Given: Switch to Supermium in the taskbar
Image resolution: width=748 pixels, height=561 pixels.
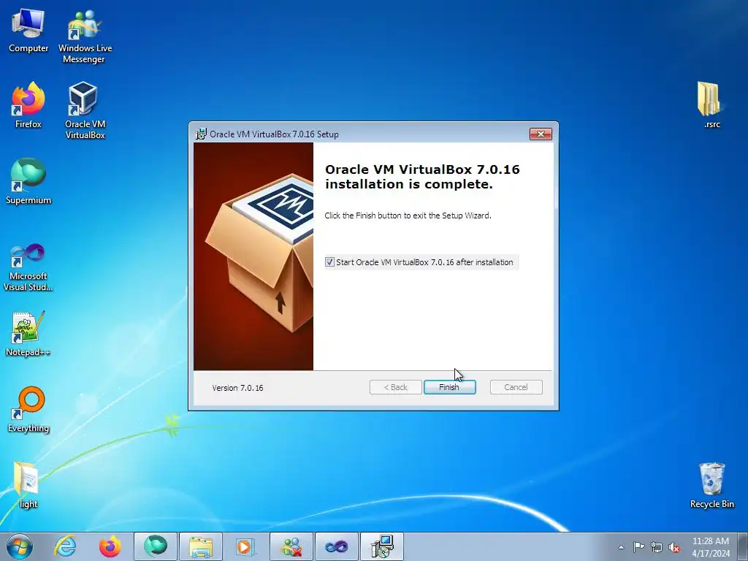Looking at the screenshot, I should coord(156,546).
